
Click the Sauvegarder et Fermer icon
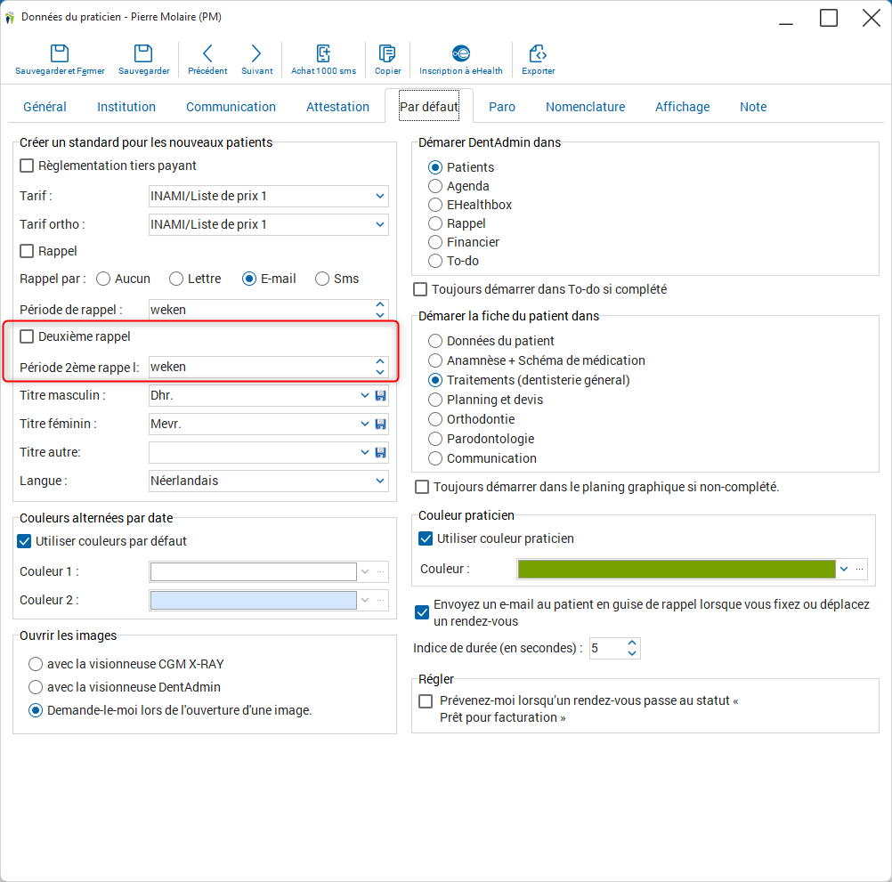click(x=60, y=53)
